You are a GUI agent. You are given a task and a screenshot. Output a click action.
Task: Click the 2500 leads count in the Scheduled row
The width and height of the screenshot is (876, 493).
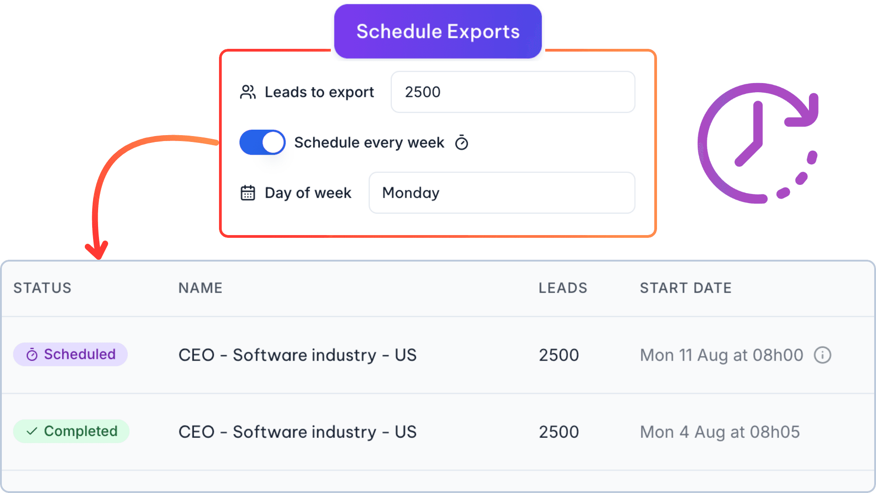tap(558, 355)
